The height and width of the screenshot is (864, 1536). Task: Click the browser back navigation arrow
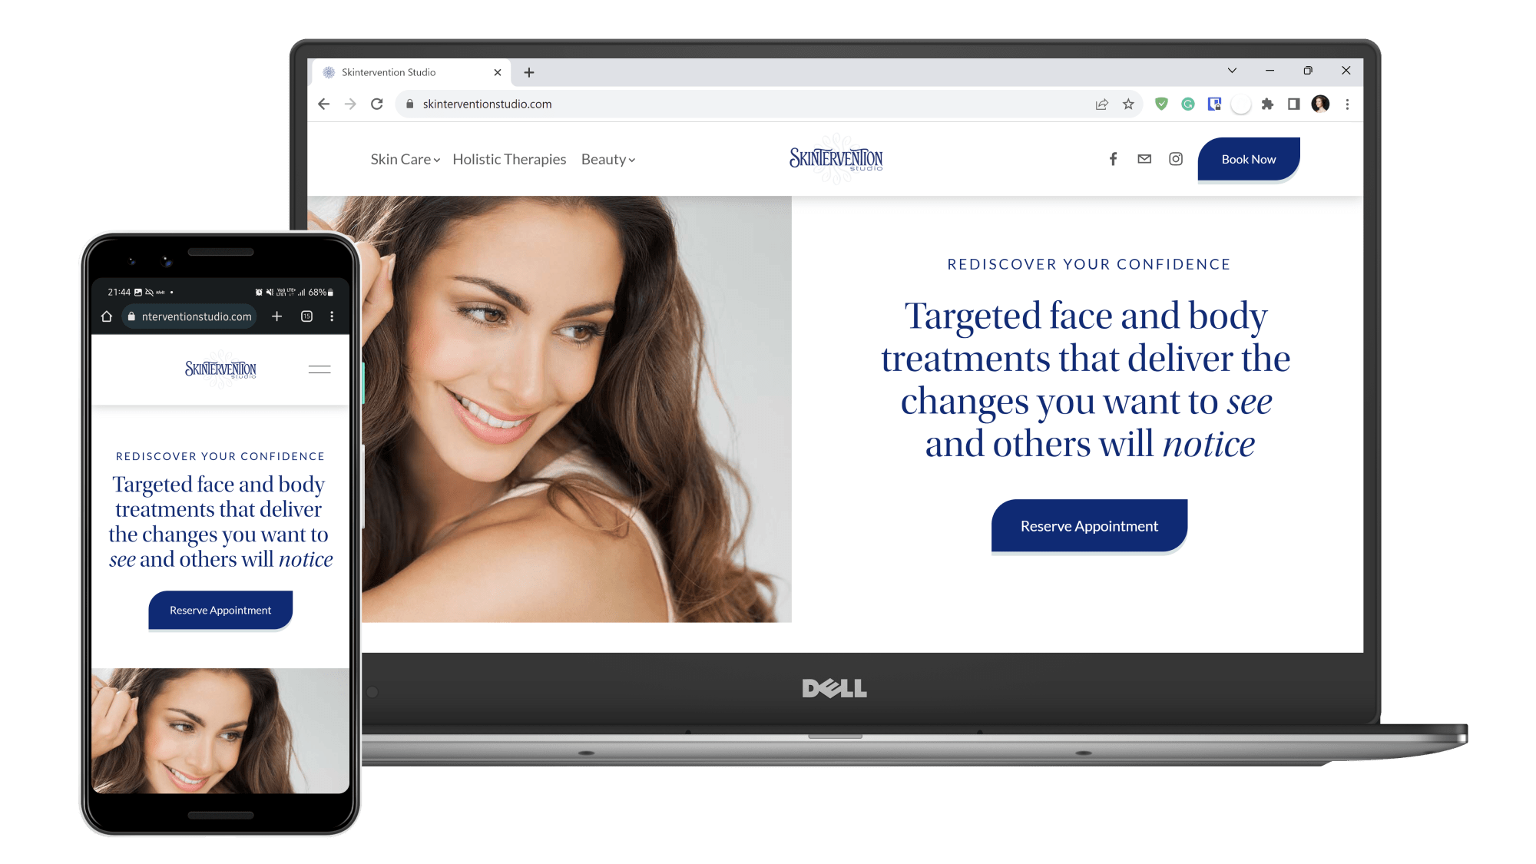tap(323, 104)
